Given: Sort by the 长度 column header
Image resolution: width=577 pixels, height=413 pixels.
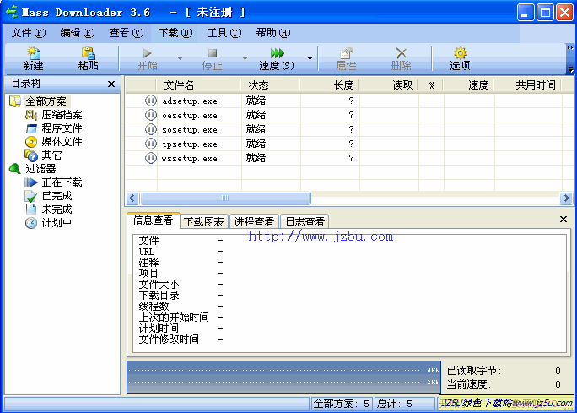Looking at the screenshot, I should (330, 85).
